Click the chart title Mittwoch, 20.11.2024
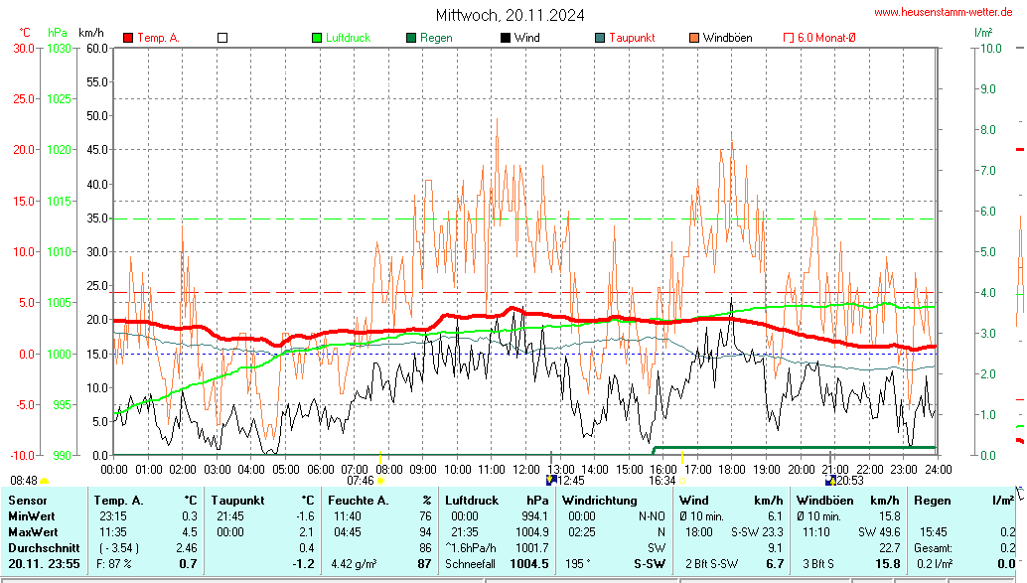Screen dimensions: 1027x583 (x=510, y=15)
